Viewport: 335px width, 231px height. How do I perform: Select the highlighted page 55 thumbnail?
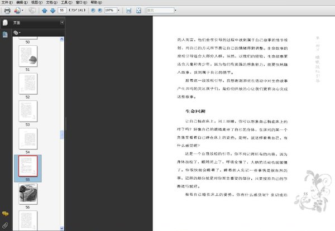point(28,166)
